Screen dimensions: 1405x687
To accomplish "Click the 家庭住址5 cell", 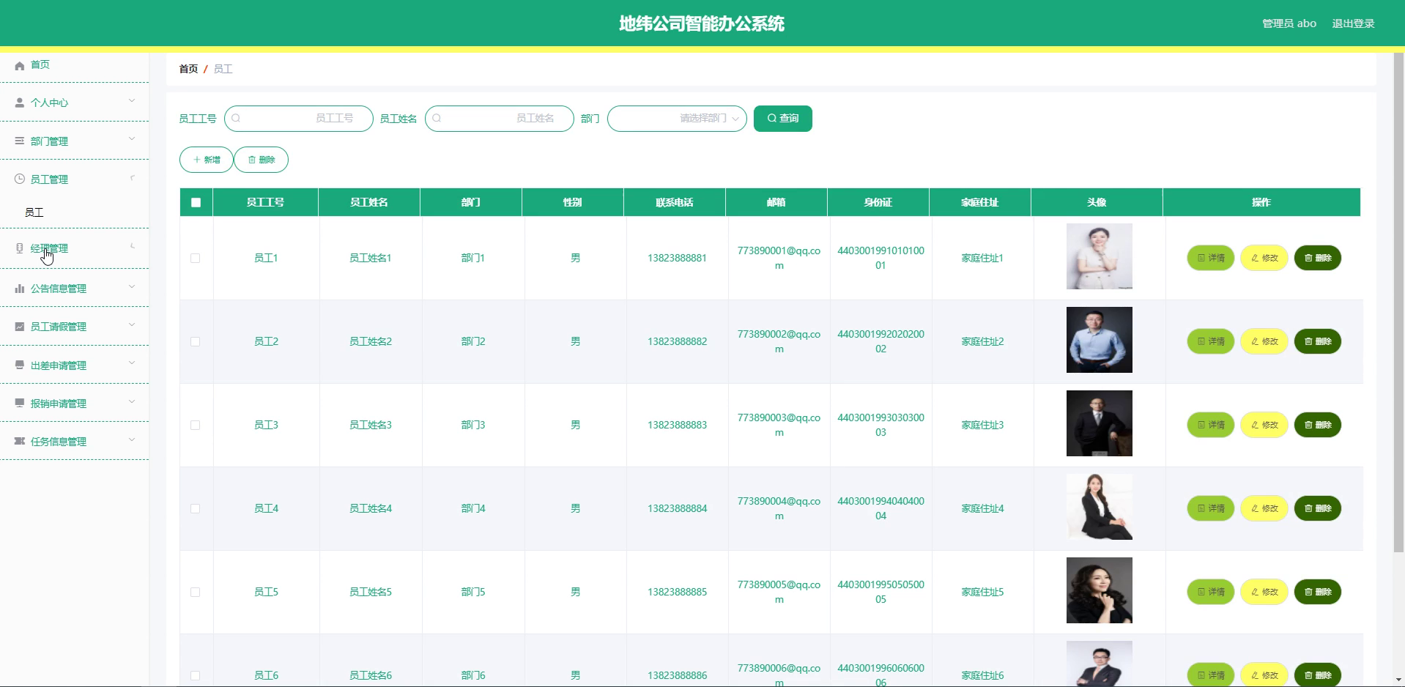I will click(982, 592).
